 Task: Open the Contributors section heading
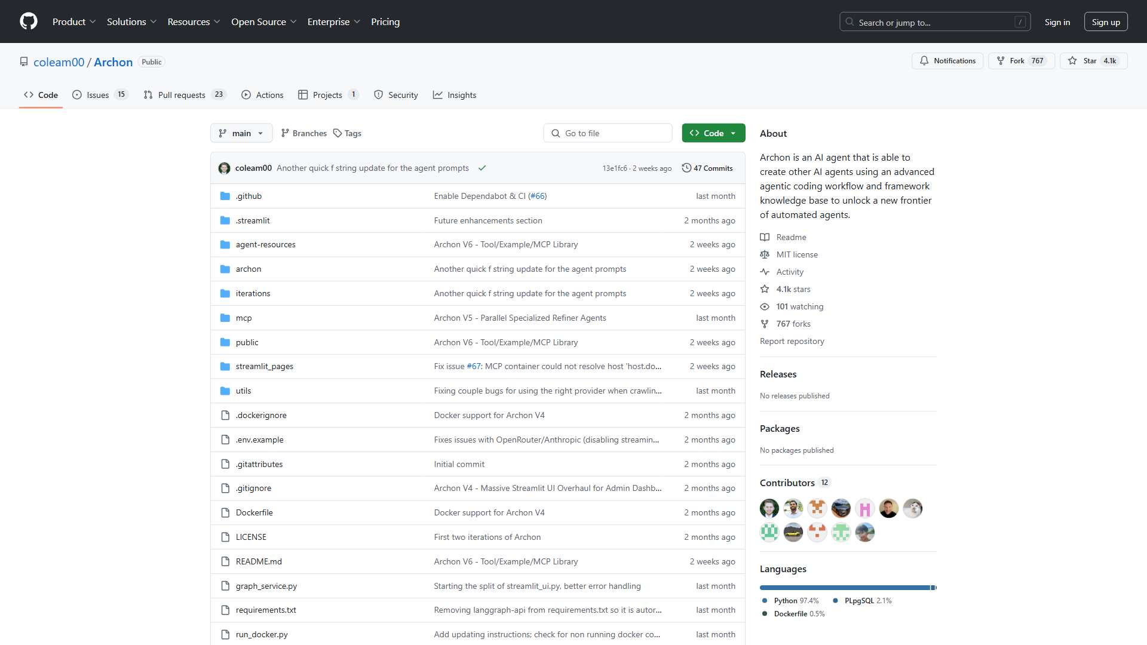click(x=787, y=483)
